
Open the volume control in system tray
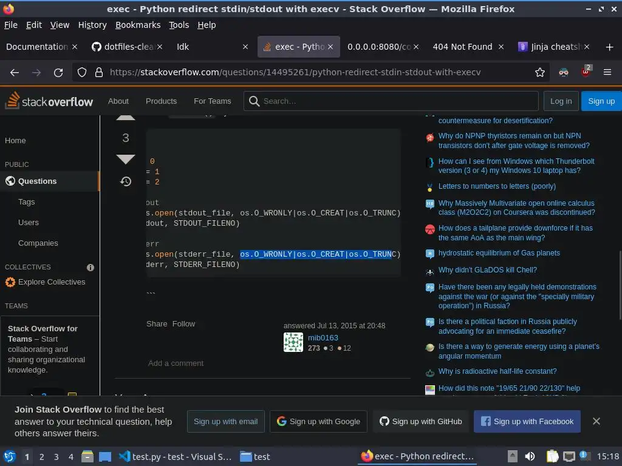pyautogui.click(x=530, y=456)
